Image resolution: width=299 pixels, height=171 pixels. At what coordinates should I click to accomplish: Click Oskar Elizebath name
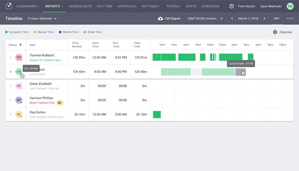click(41, 84)
